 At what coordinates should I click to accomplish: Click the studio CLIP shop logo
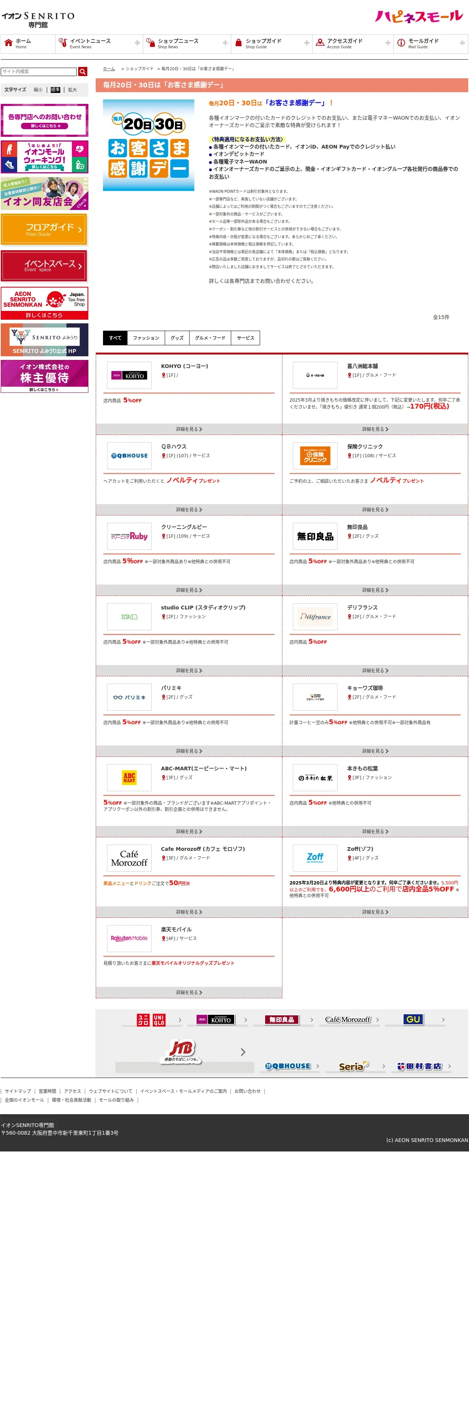click(x=129, y=616)
